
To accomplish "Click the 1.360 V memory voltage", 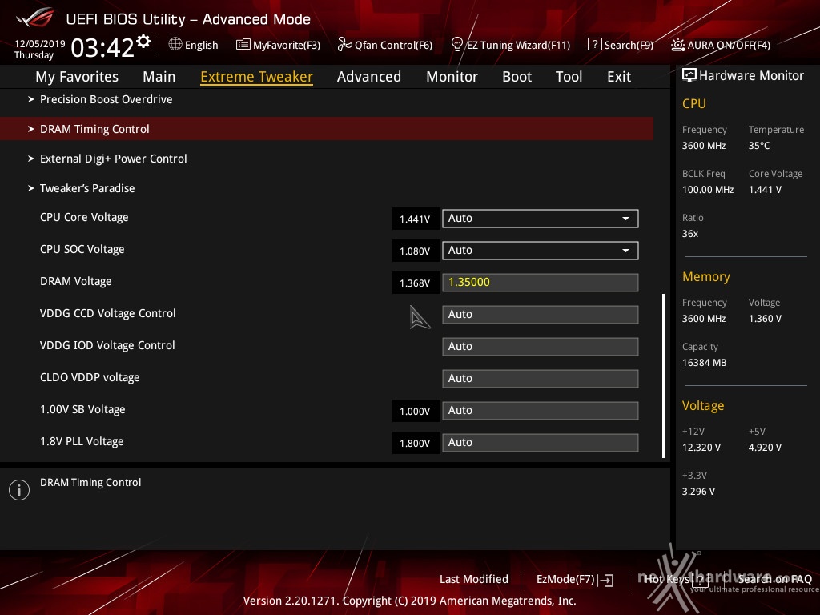I will click(765, 318).
